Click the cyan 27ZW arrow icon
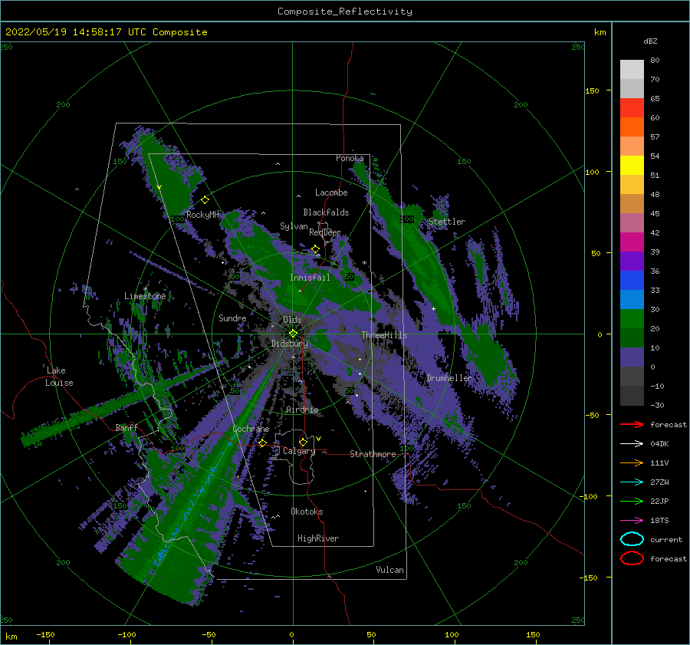Screen dimensions: 690x645 click(632, 482)
